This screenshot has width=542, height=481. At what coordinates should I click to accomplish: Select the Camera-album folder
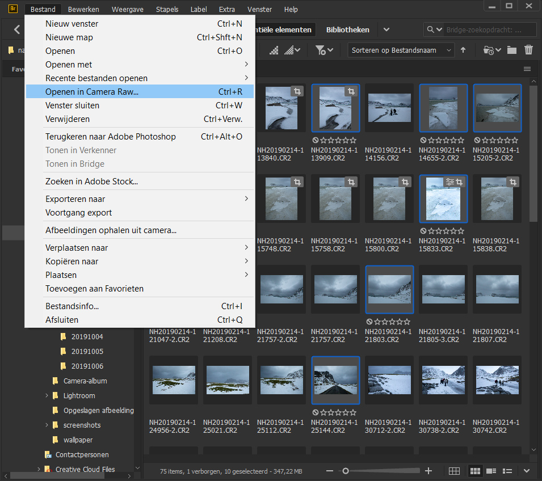point(85,381)
